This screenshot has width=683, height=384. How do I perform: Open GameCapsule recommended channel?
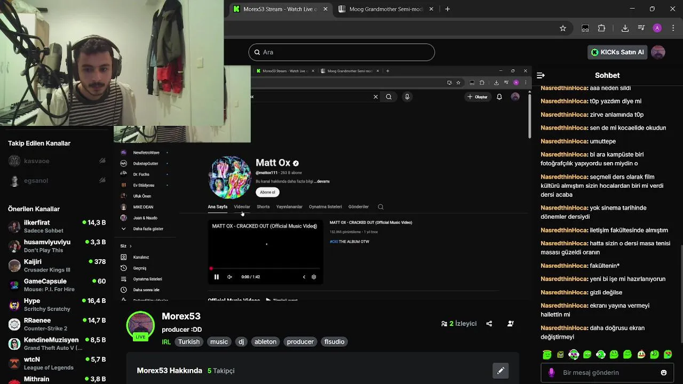click(x=57, y=285)
